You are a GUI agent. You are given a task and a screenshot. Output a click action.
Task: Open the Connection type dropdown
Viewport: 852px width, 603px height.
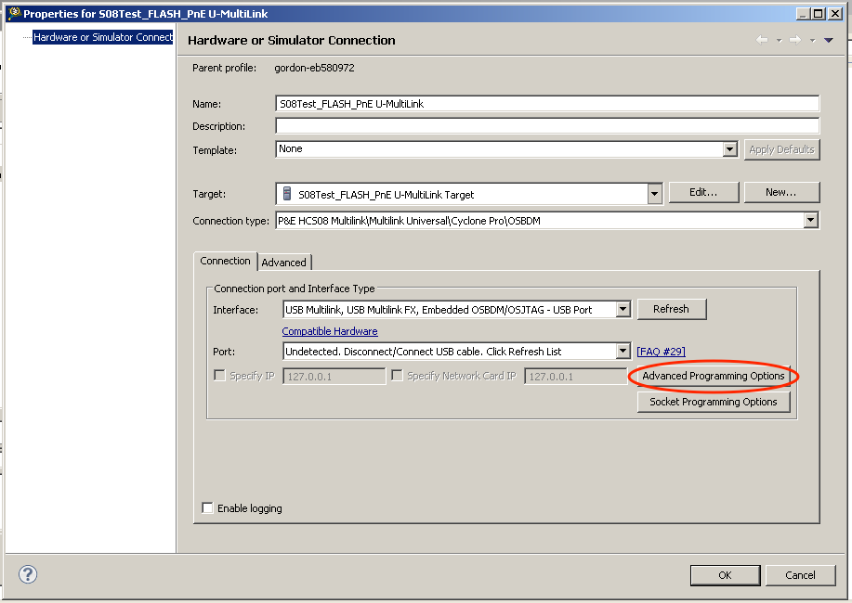tap(811, 220)
